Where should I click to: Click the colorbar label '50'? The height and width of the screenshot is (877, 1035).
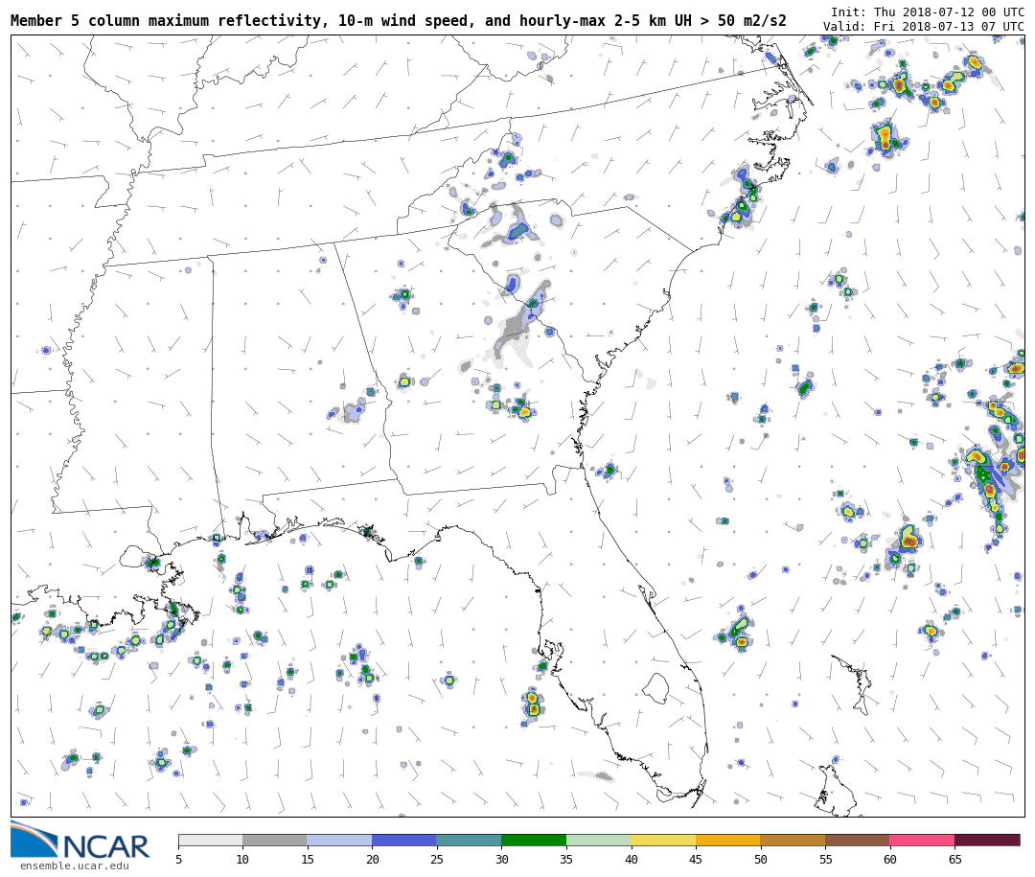pos(760,859)
